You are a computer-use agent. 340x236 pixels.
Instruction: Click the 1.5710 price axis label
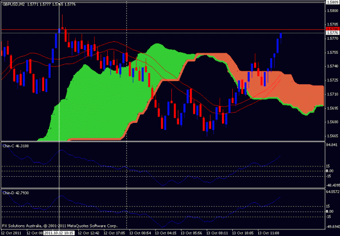pyautogui.click(x=332, y=94)
